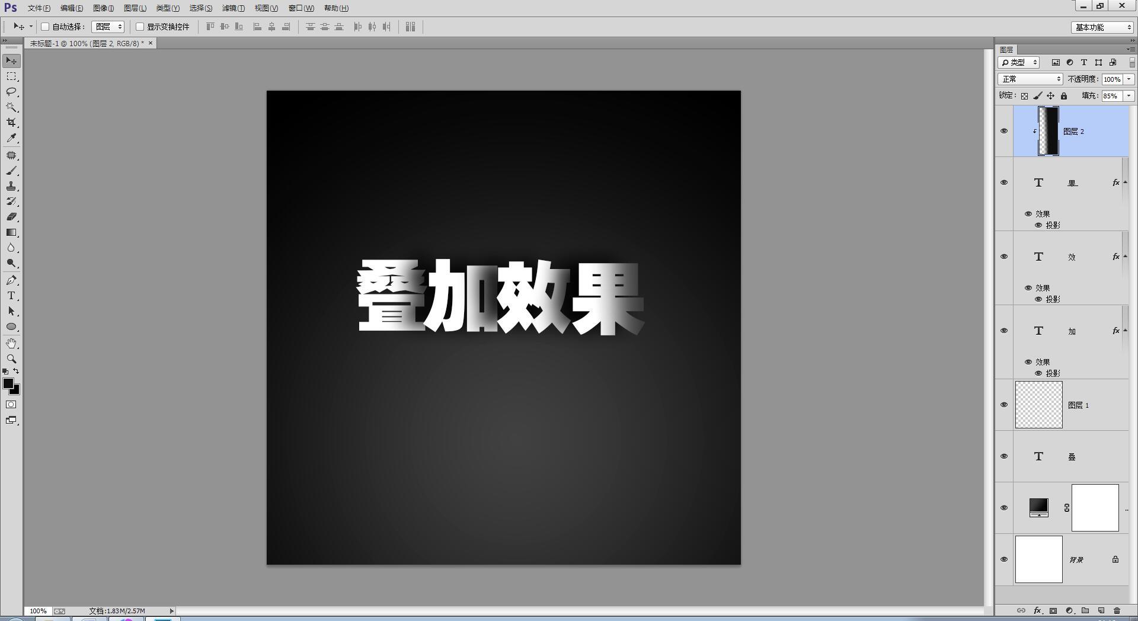Select the Blur tool
The width and height of the screenshot is (1138, 621).
pos(11,248)
